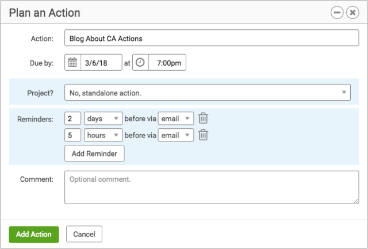This screenshot has height=249, width=368.
Task: Focus the Optional comment text area
Action: [x=212, y=187]
